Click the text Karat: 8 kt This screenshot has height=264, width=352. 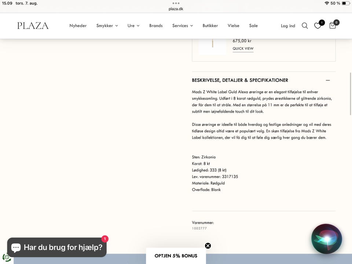point(201,164)
